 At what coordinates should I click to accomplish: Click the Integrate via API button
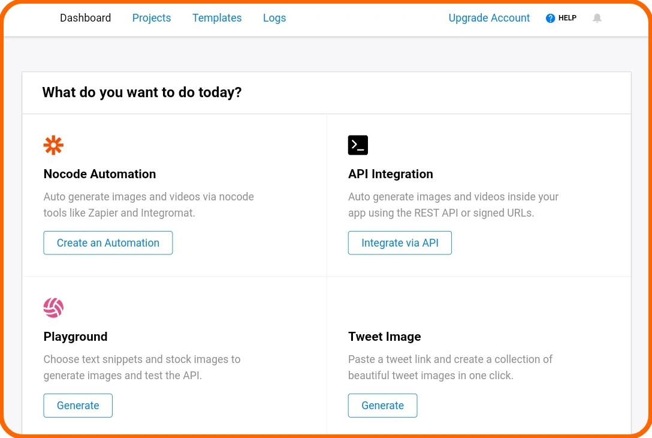point(400,243)
